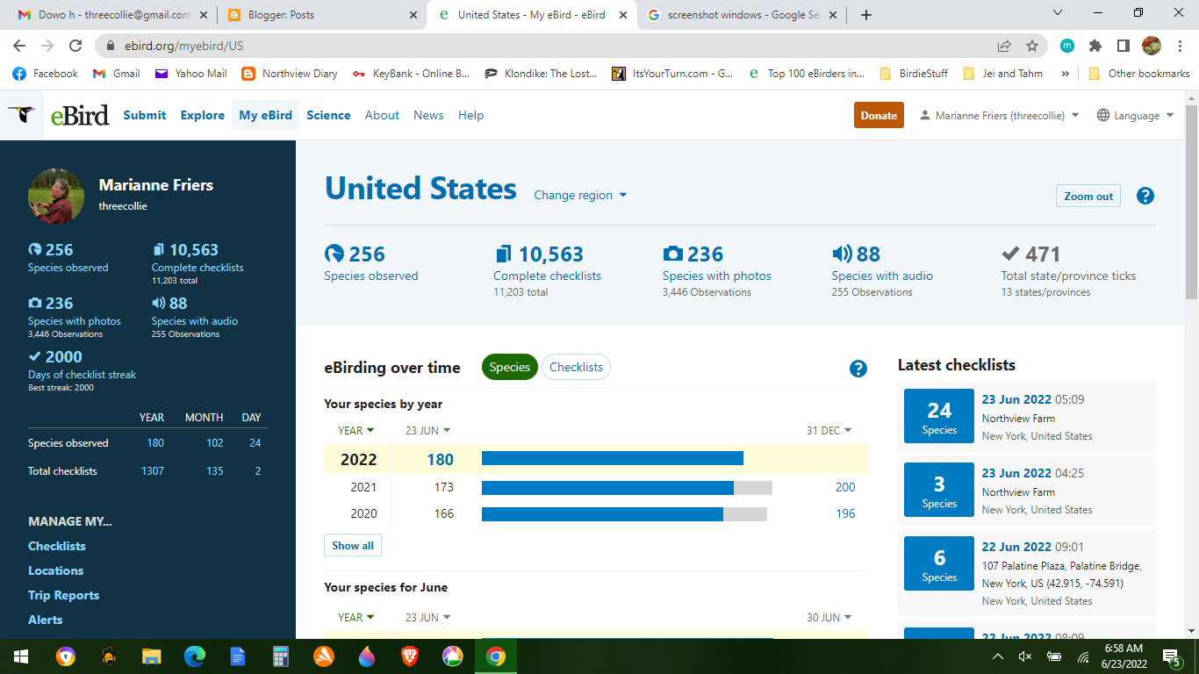The width and height of the screenshot is (1199, 674).
Task: Open File Explorer from the taskbar
Action: pos(151,656)
